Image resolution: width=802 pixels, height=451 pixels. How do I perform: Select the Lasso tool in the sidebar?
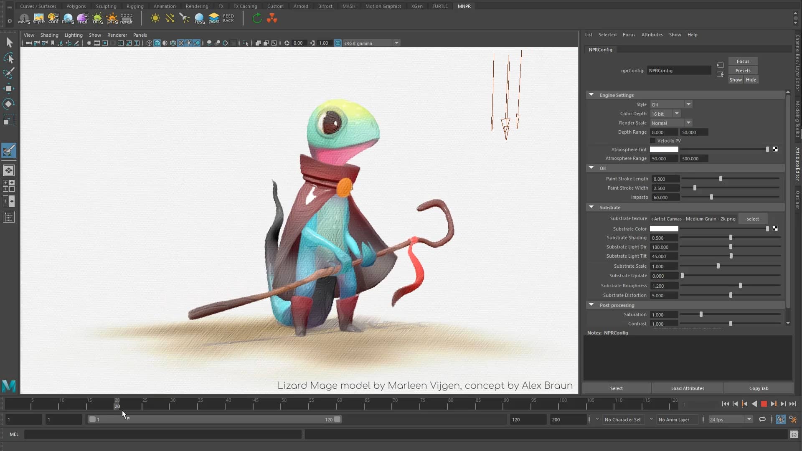9,58
